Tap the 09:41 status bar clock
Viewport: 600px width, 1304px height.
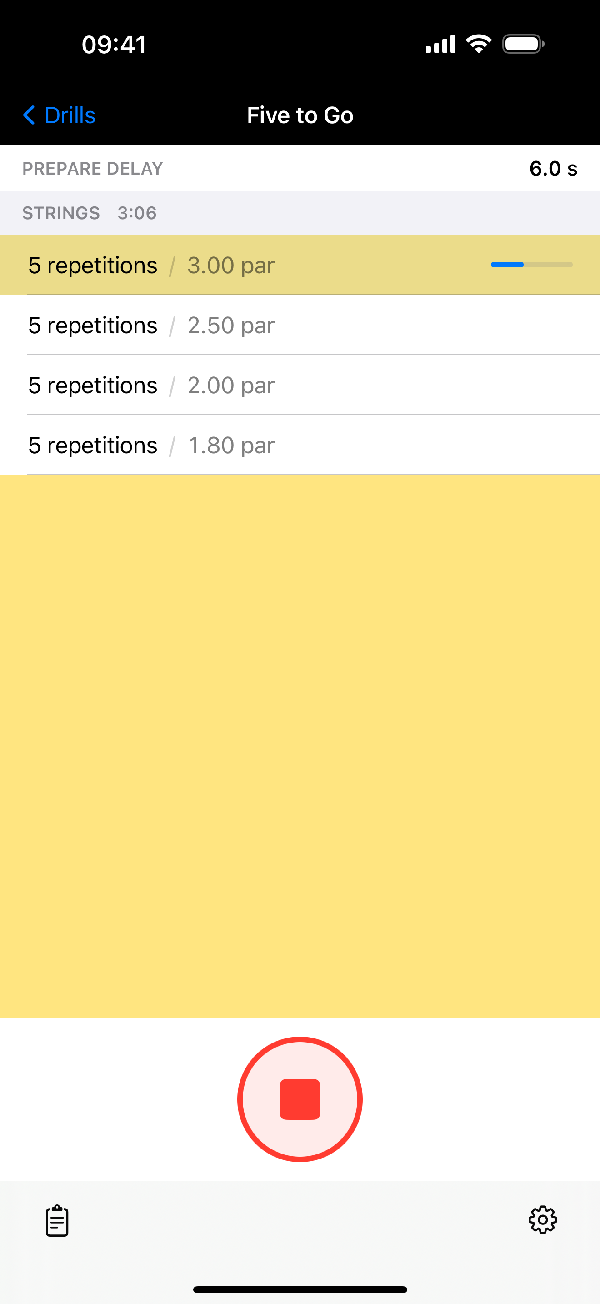click(115, 45)
